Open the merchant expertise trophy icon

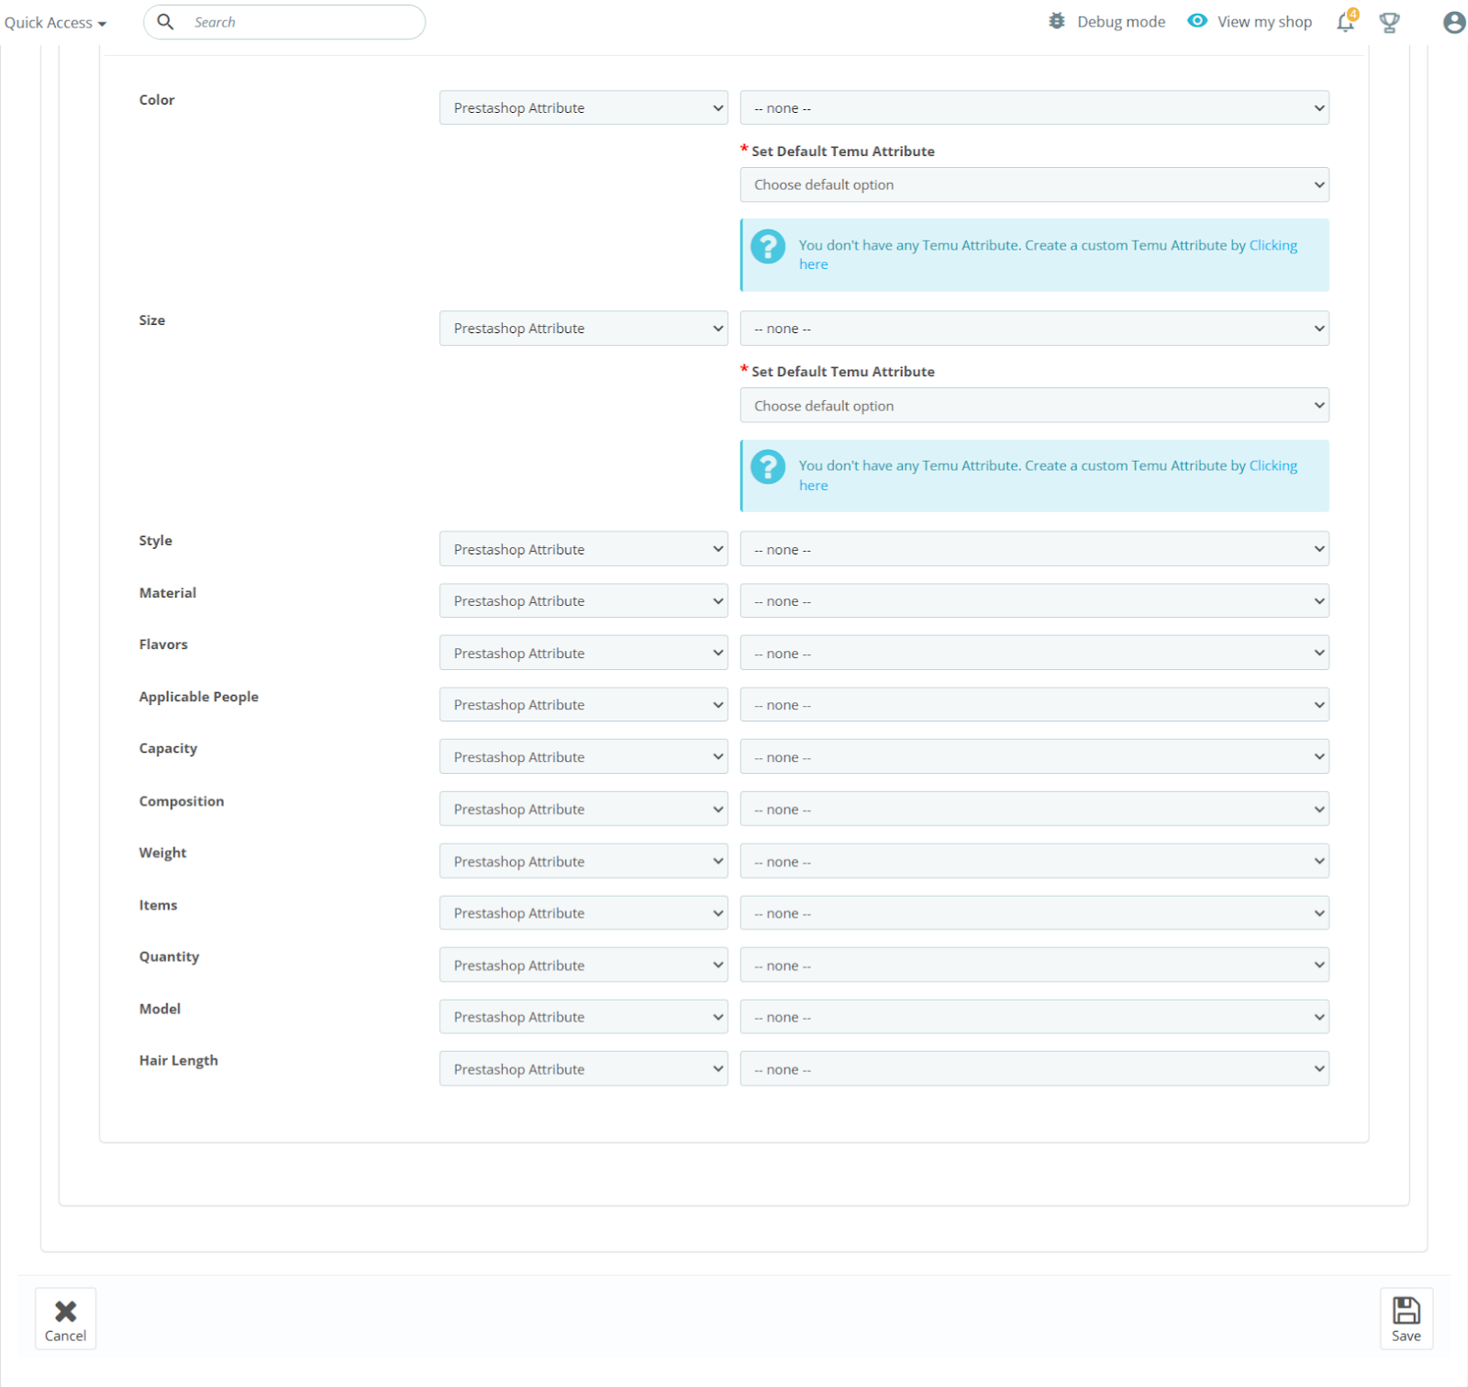coord(1389,22)
